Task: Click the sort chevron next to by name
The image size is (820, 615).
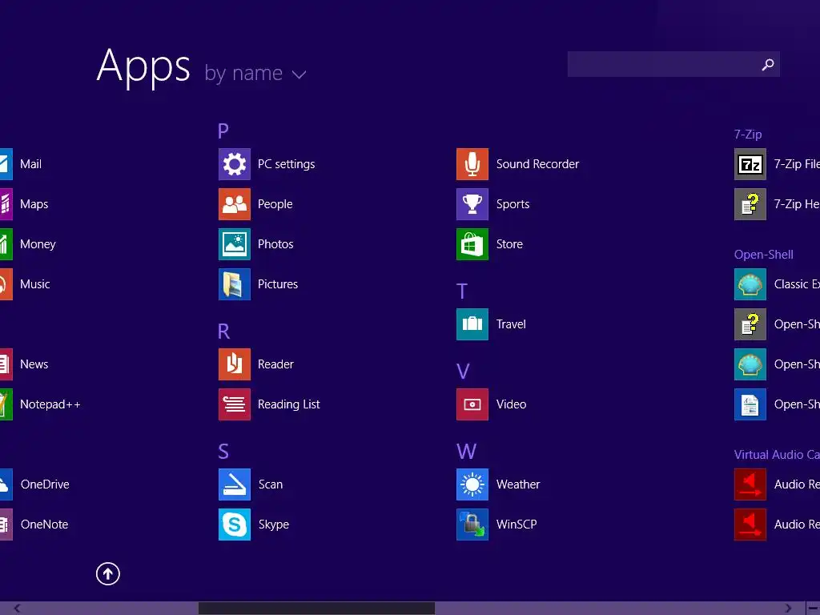Action: 299,74
